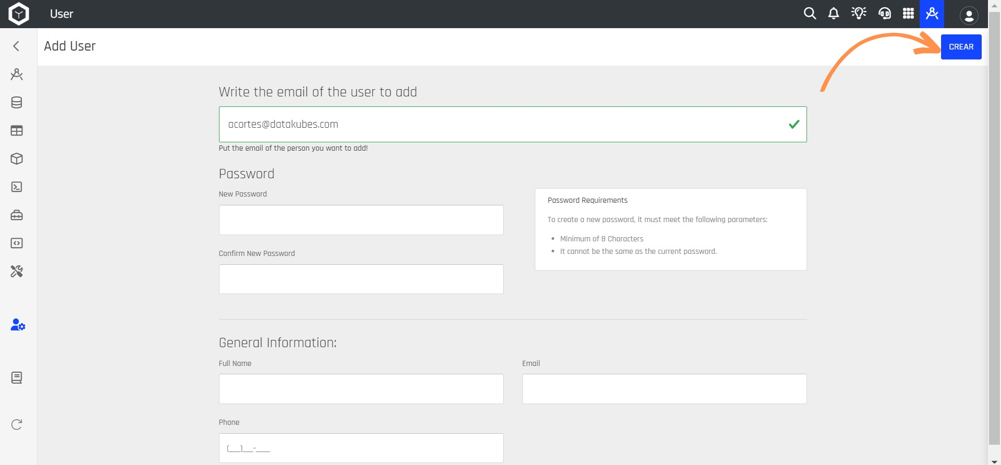Screen dimensions: 1001x465
Task: Open the database stack icon in sidebar
Action: (17, 103)
